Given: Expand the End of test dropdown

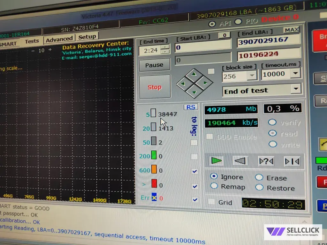Looking at the screenshot, I should 296,89.
